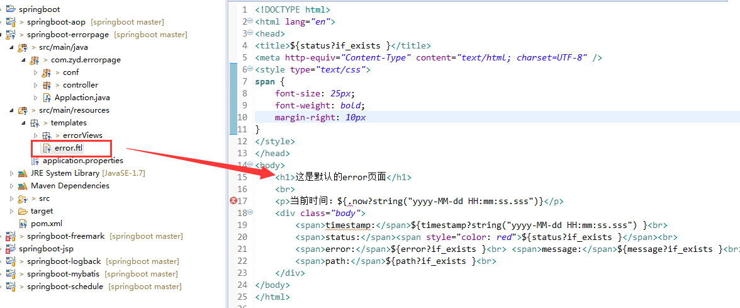Click the controller package icon

46,85
